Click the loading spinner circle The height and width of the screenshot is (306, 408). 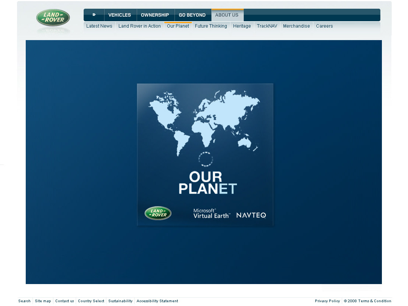pos(206,159)
